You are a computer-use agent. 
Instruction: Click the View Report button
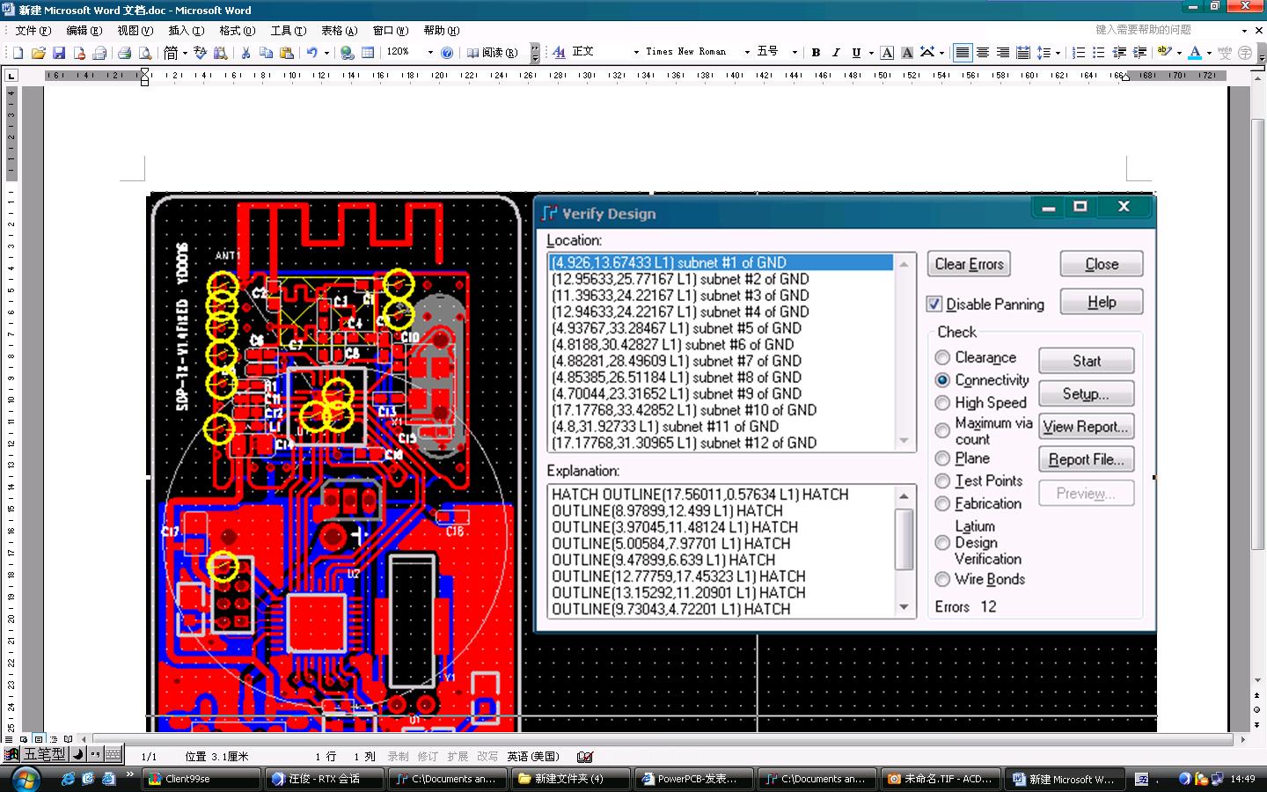(x=1086, y=427)
